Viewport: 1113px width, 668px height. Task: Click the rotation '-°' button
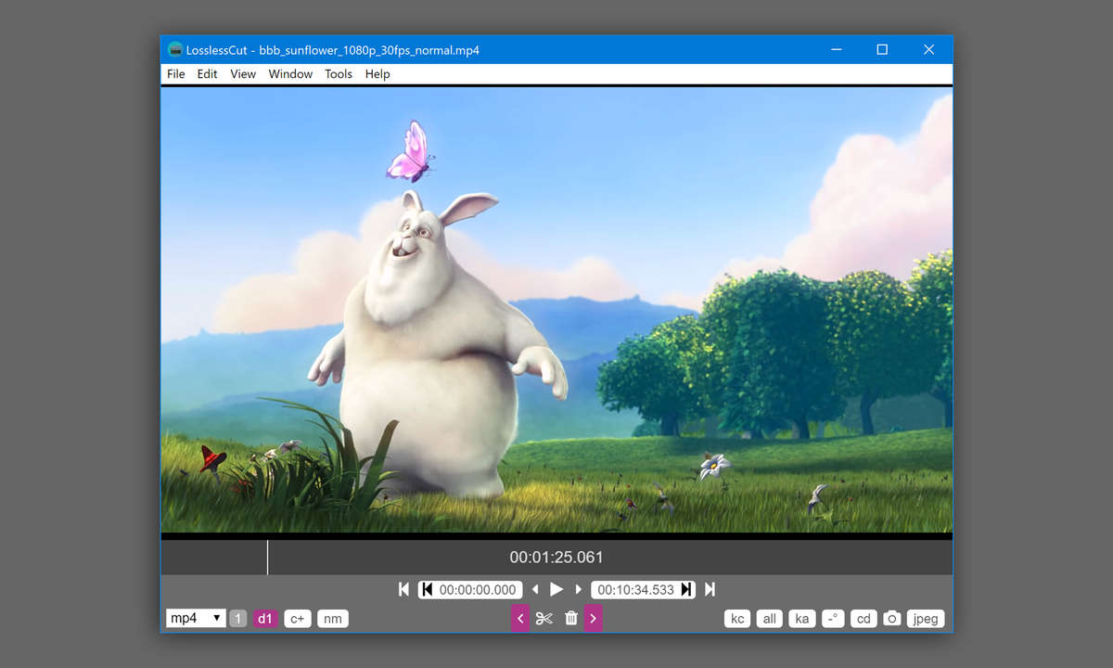[x=833, y=619]
